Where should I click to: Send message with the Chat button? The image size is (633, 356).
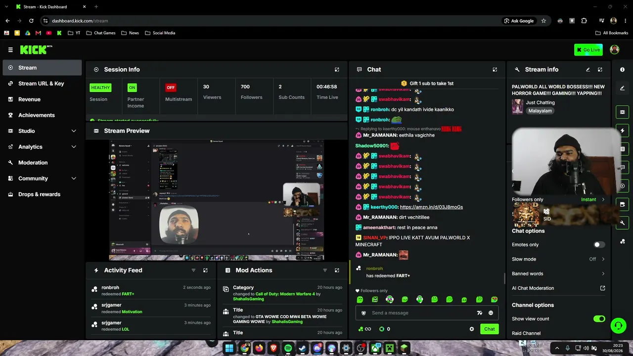click(x=489, y=329)
